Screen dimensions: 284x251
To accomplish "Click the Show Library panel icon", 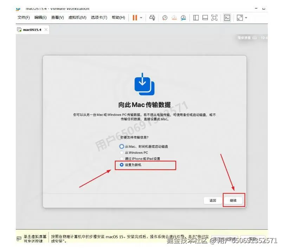I will tap(195, 18).
